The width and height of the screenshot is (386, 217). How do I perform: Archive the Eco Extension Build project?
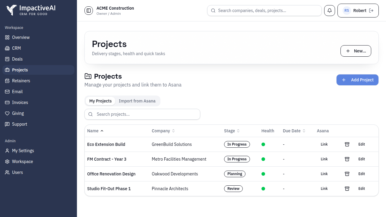click(x=347, y=144)
